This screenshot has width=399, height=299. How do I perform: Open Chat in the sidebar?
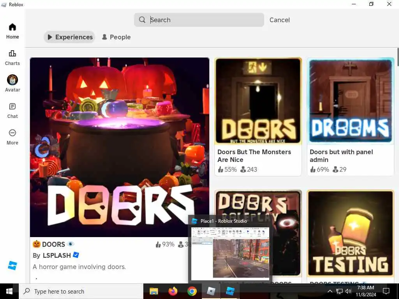click(x=12, y=111)
